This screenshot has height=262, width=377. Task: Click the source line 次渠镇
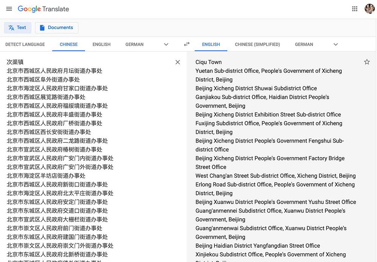(x=15, y=62)
